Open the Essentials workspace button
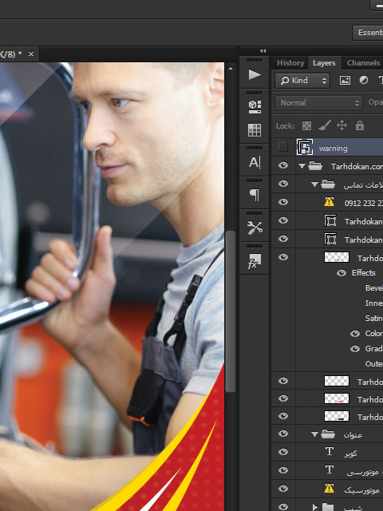383x511 pixels. tap(368, 33)
